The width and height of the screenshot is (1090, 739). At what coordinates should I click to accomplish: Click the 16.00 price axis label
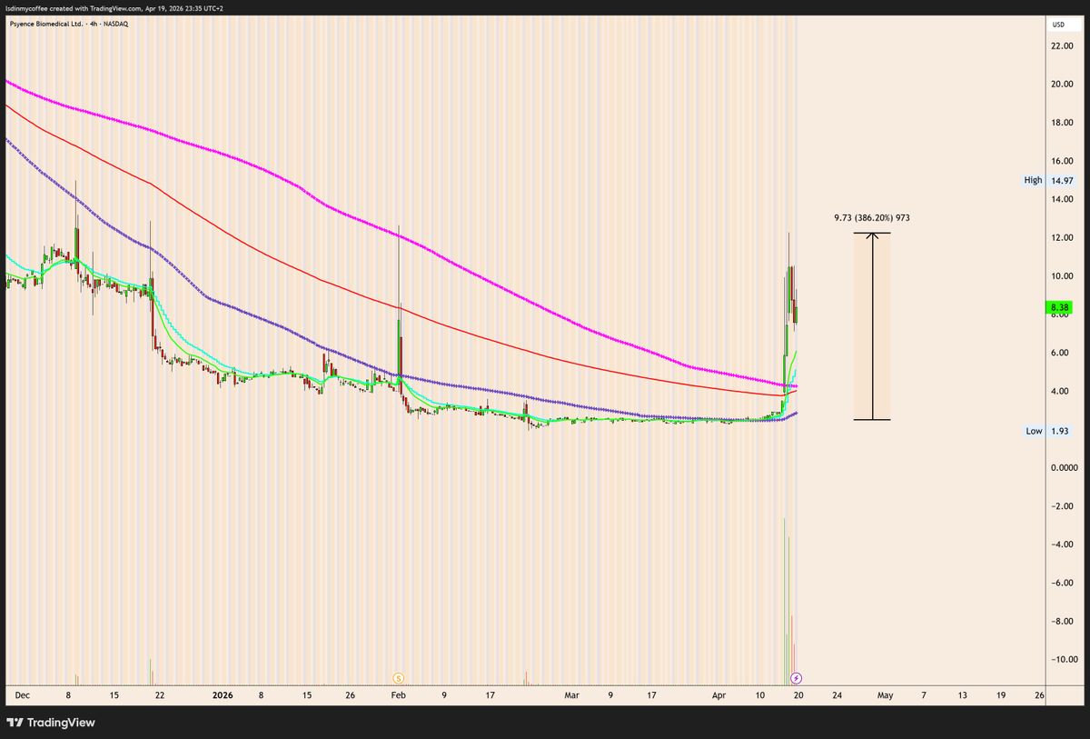point(1063,161)
